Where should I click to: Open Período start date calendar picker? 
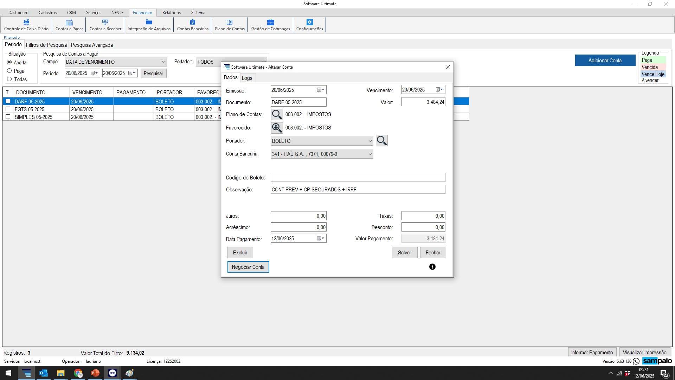94,73
